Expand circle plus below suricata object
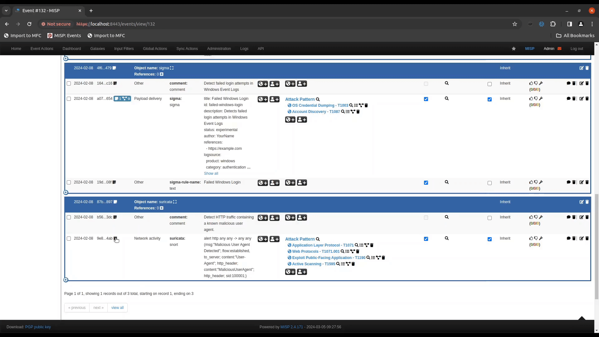Image resolution: width=599 pixels, height=337 pixels. 66,280
